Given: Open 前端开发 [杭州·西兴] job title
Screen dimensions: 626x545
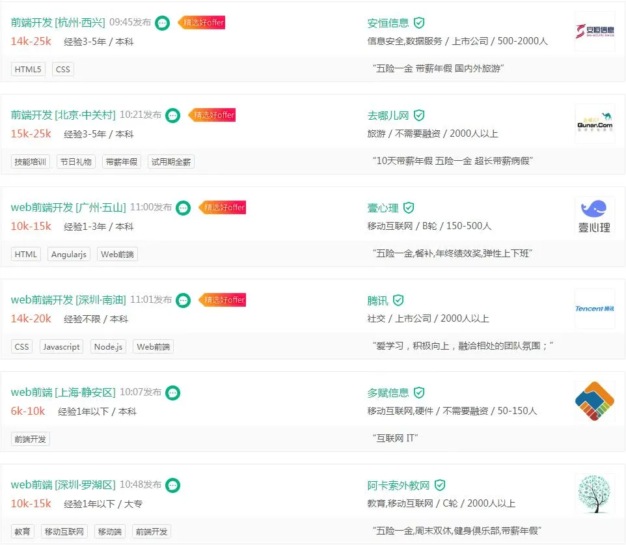Looking at the screenshot, I should tap(57, 22).
